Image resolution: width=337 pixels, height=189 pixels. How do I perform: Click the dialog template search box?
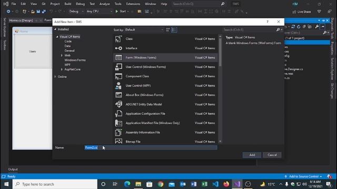click(249, 29)
